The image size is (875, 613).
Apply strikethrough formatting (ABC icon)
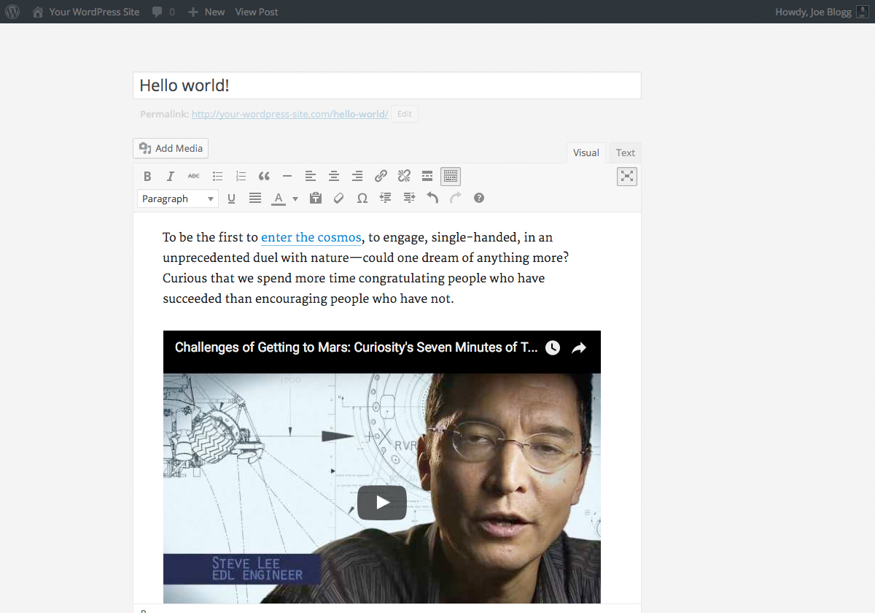point(194,176)
